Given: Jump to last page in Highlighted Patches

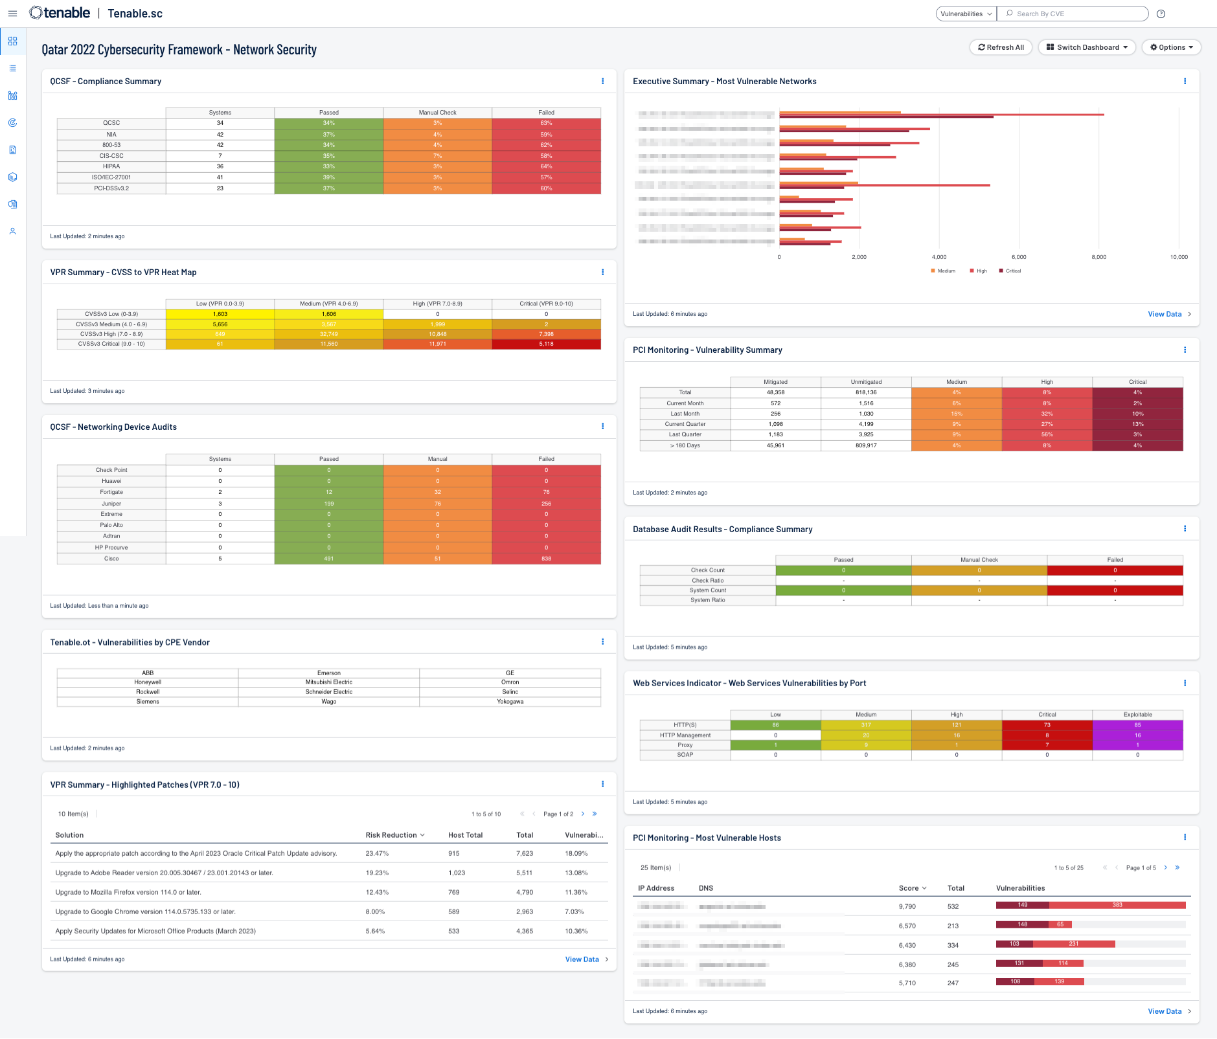Looking at the screenshot, I should point(594,814).
